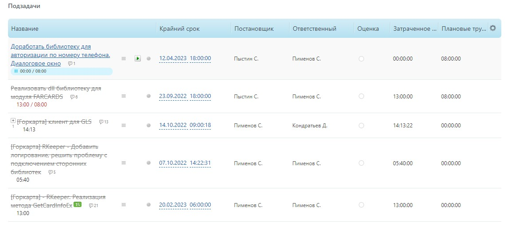Click status dot of Доработать библиотеку task
Screen dimensions: 508x228
(149, 59)
